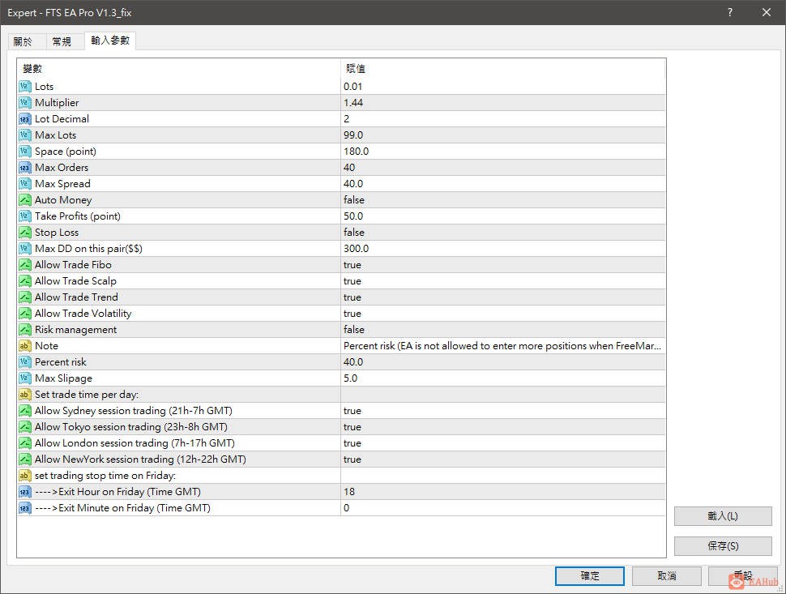Click the Max Orders label text

tap(62, 168)
